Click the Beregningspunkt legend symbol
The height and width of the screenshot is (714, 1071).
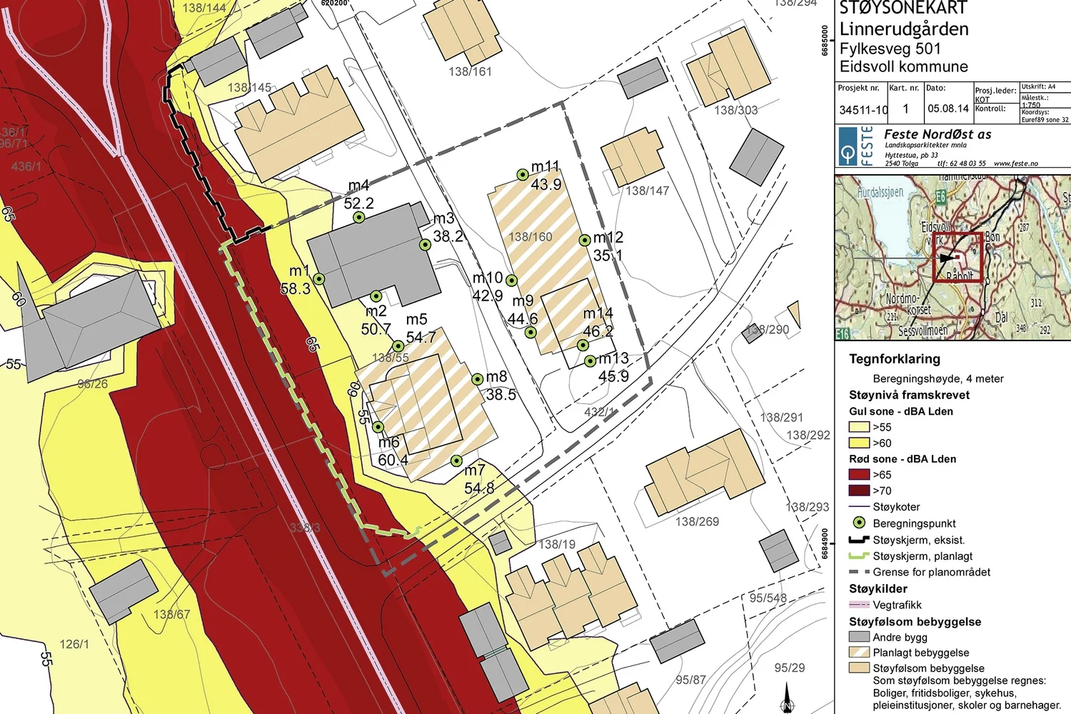[860, 523]
